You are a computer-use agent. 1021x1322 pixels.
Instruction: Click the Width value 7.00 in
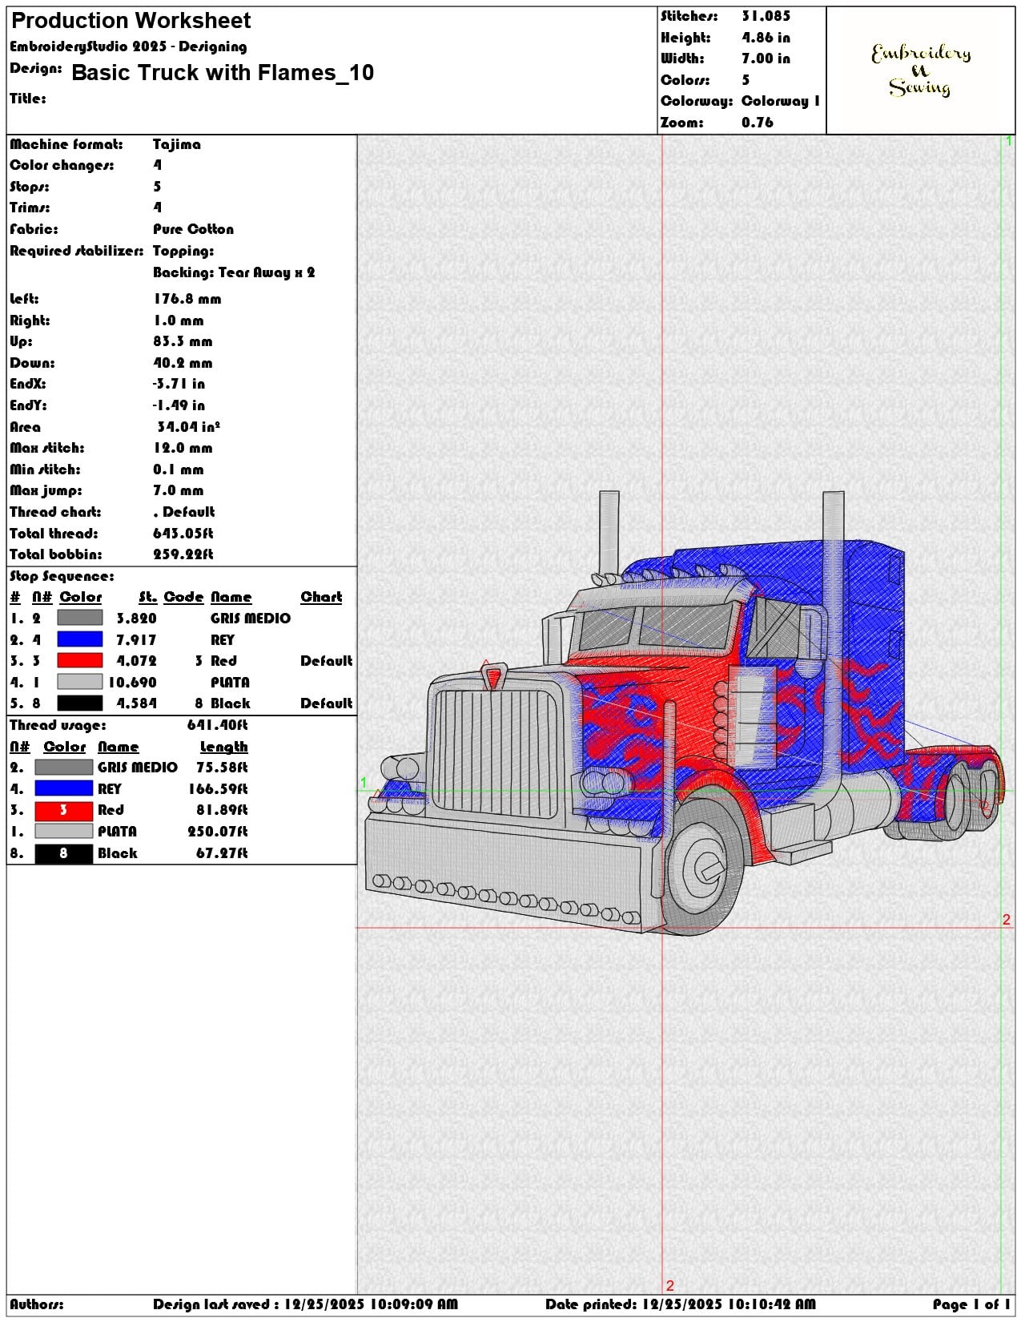point(766,58)
